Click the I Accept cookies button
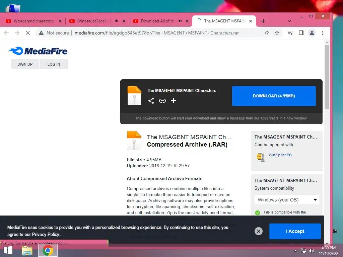This screenshot has height=257, width=343. pyautogui.click(x=295, y=231)
